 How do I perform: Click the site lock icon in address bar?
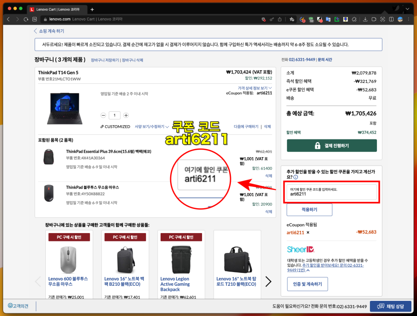pyautogui.click(x=45, y=19)
